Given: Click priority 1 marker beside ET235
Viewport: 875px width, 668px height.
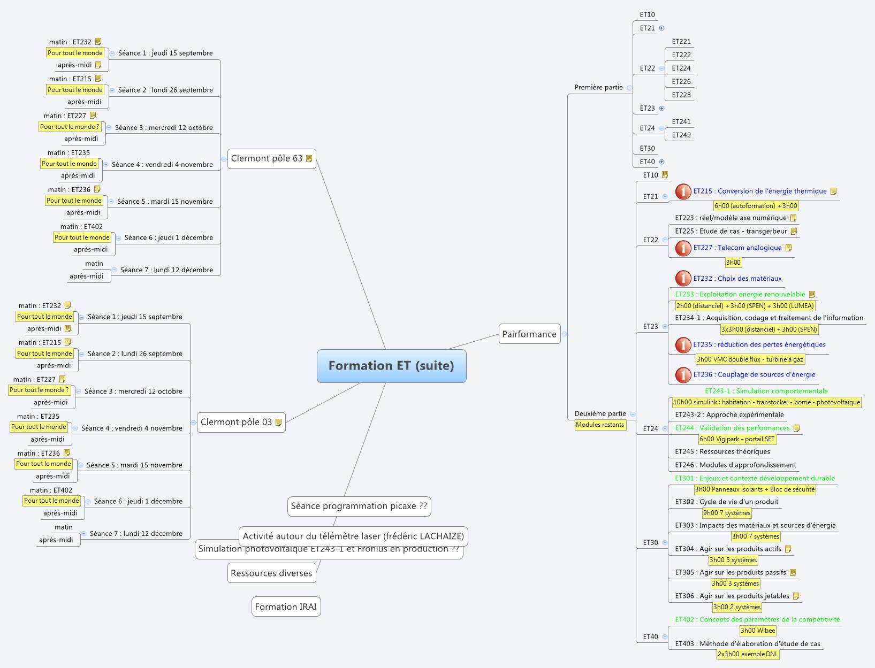Looking at the screenshot, I should pos(683,345).
